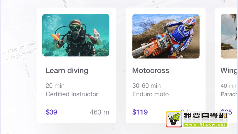The width and height of the screenshot is (238, 134).
Task: Click the Chinese watermark title text
Action: pos(205,116)
